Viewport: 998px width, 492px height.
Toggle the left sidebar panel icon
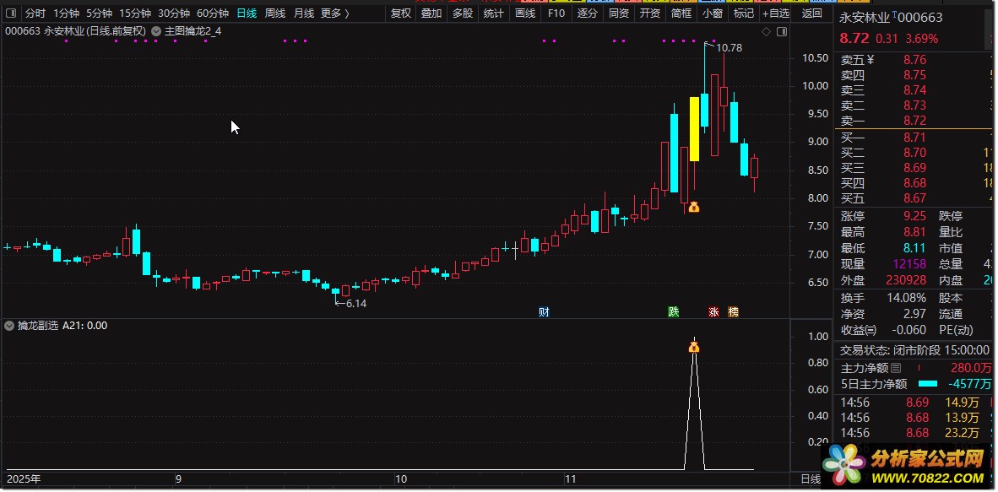12,14
